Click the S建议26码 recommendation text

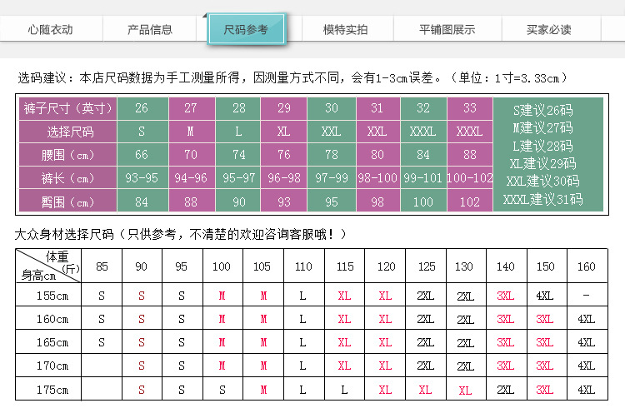coord(542,110)
